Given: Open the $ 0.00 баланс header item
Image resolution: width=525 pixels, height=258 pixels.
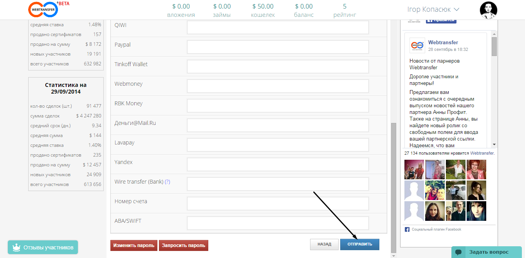Looking at the screenshot, I should (304, 11).
